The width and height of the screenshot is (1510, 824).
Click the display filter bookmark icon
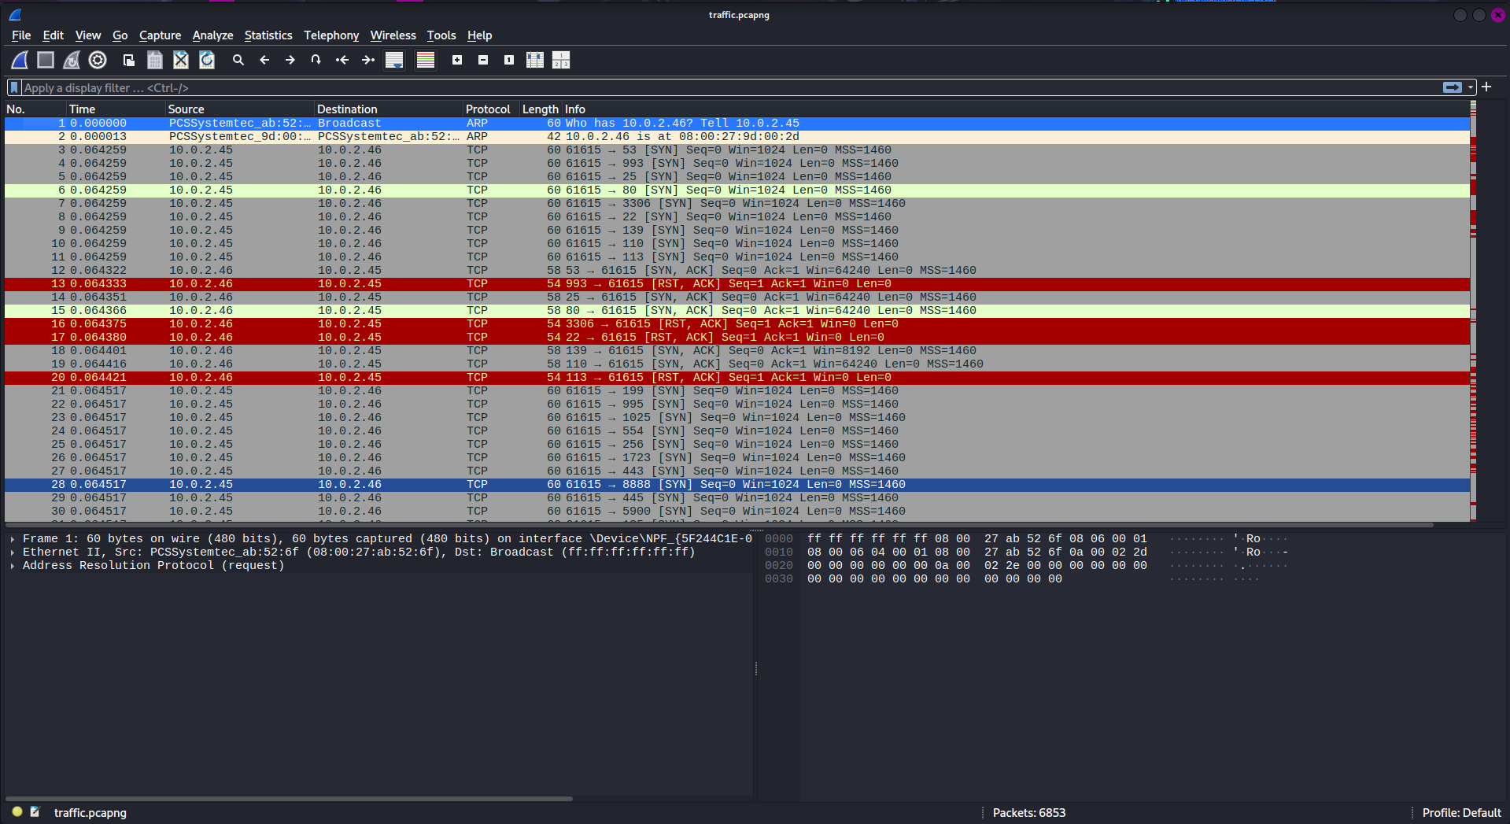click(x=14, y=87)
